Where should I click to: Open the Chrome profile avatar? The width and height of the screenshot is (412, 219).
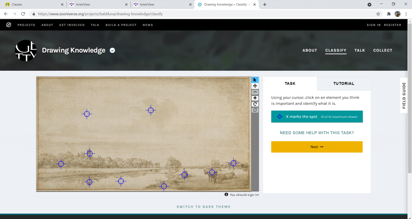point(398,14)
